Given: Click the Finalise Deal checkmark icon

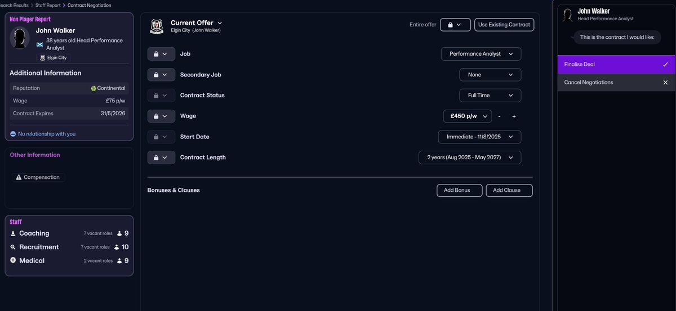Looking at the screenshot, I should pos(665,64).
